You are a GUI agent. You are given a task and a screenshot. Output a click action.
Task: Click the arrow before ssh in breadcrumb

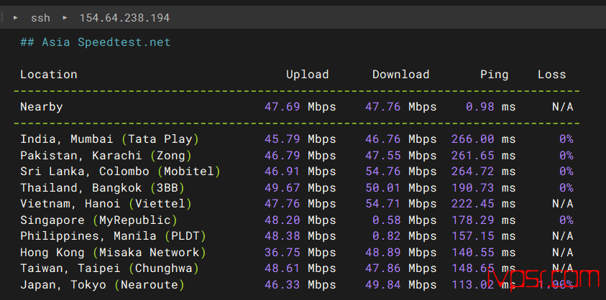[x=16, y=18]
